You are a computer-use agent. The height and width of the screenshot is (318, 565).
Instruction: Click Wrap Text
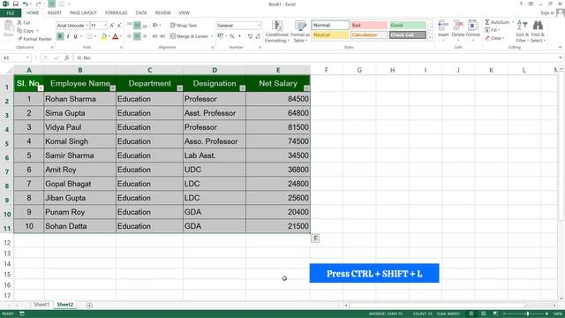pyautogui.click(x=184, y=26)
